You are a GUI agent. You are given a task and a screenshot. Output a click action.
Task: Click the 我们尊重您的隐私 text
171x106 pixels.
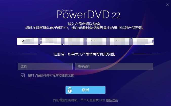[x=66, y=100]
